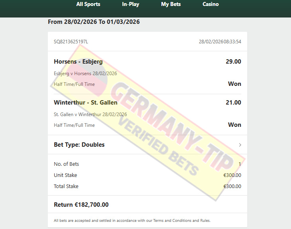The image size is (291, 229).
Task: Go to the Casino tab
Action: [210, 4]
